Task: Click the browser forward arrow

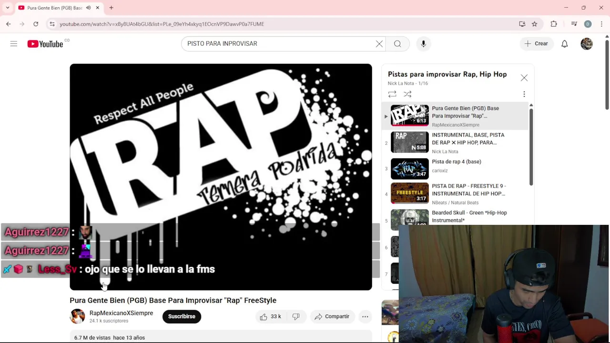Action: point(22,24)
